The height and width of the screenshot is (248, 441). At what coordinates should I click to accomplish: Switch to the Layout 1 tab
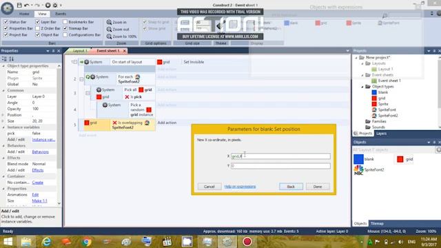coord(80,50)
